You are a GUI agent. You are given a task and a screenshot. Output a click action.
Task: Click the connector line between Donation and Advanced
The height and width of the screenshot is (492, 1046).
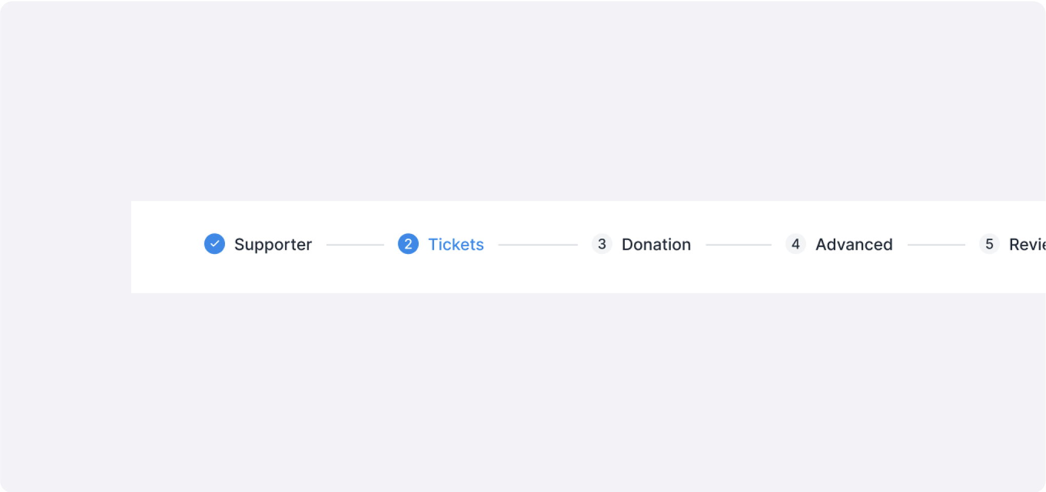click(738, 245)
